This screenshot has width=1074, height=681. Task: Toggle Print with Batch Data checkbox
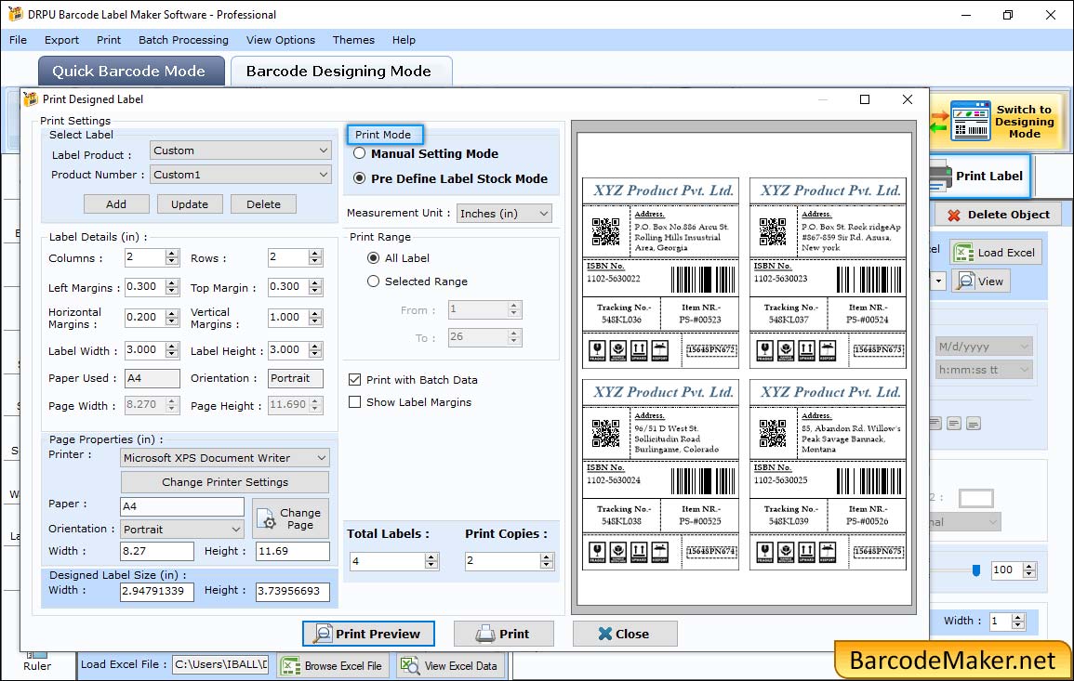(355, 380)
